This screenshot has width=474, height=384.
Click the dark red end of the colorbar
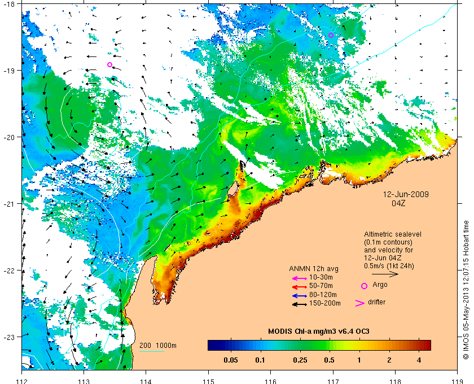coord(427,345)
